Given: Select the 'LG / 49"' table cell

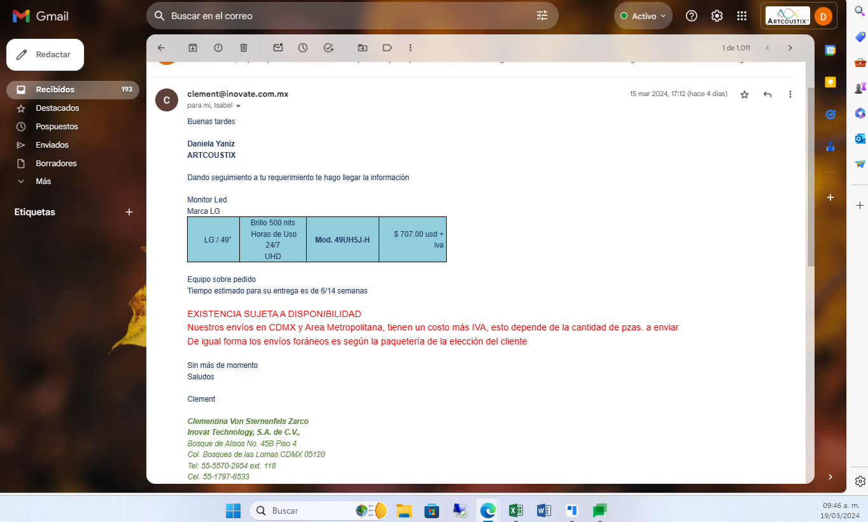Looking at the screenshot, I should coord(213,239).
